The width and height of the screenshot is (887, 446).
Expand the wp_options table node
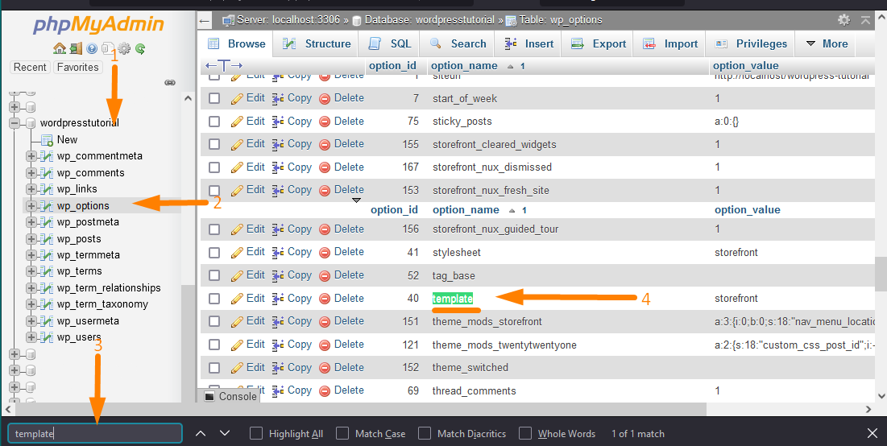[31, 206]
